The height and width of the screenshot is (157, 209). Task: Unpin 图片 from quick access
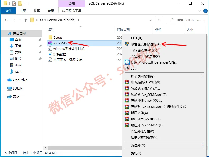coord(40,59)
